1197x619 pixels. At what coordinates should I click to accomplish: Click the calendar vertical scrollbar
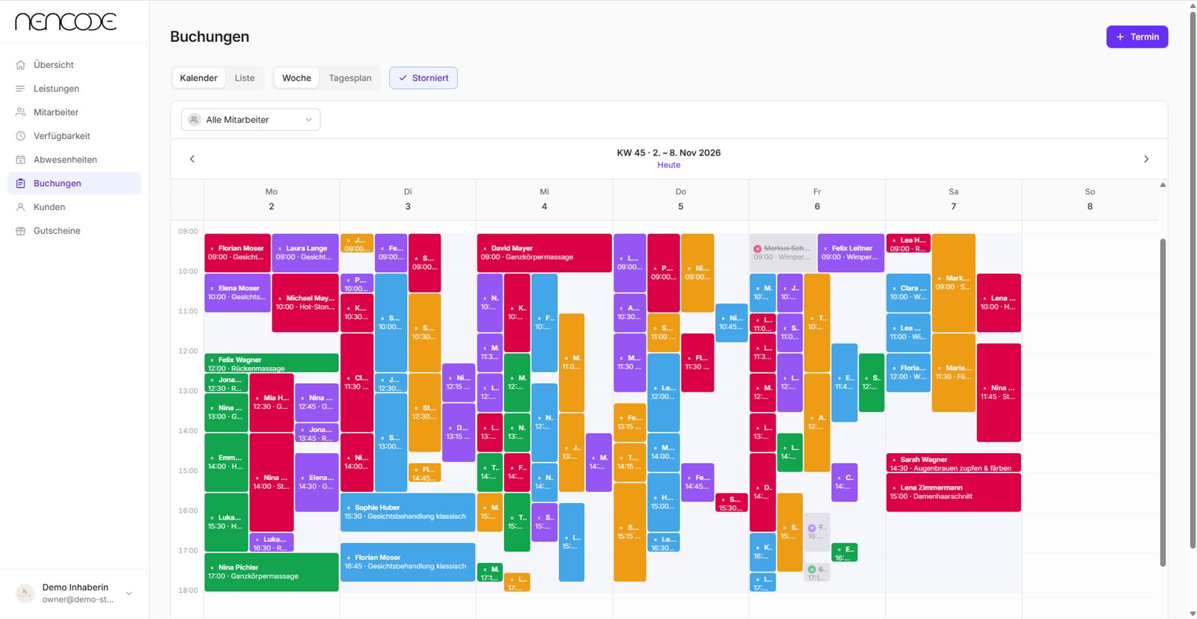point(1163,402)
